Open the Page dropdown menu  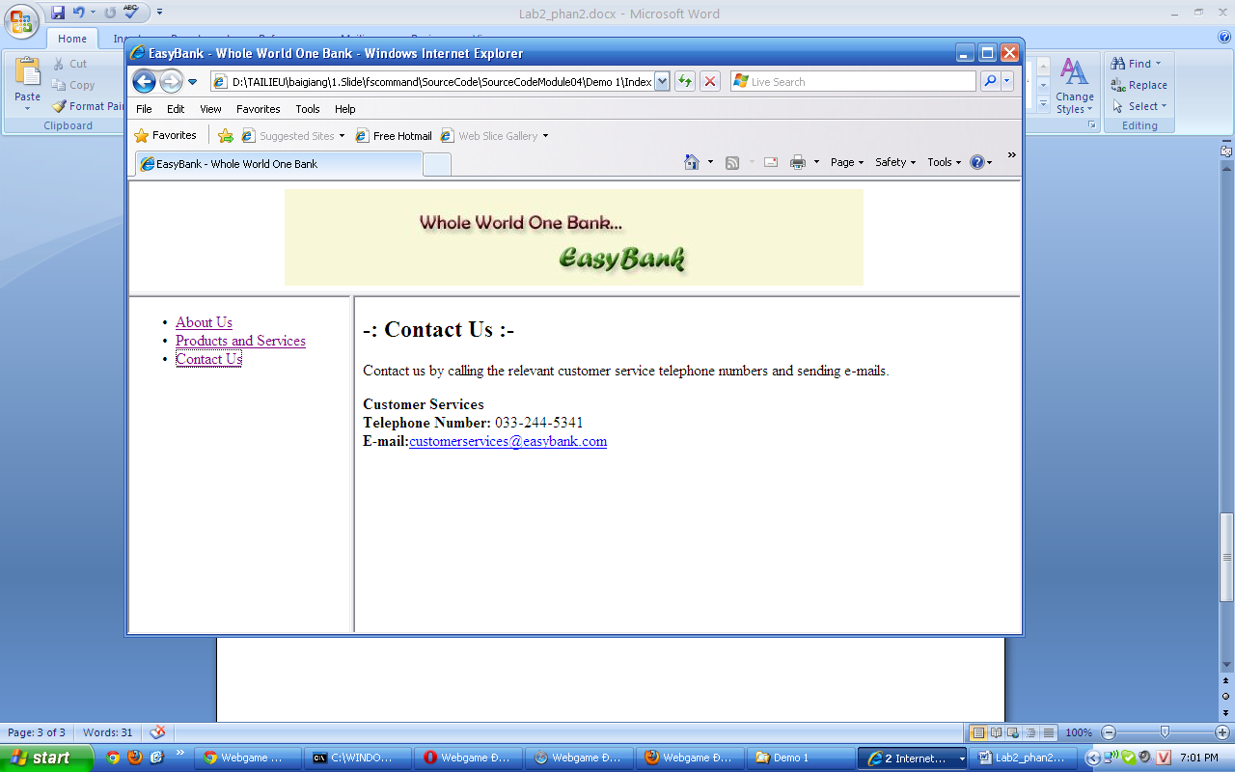(846, 162)
